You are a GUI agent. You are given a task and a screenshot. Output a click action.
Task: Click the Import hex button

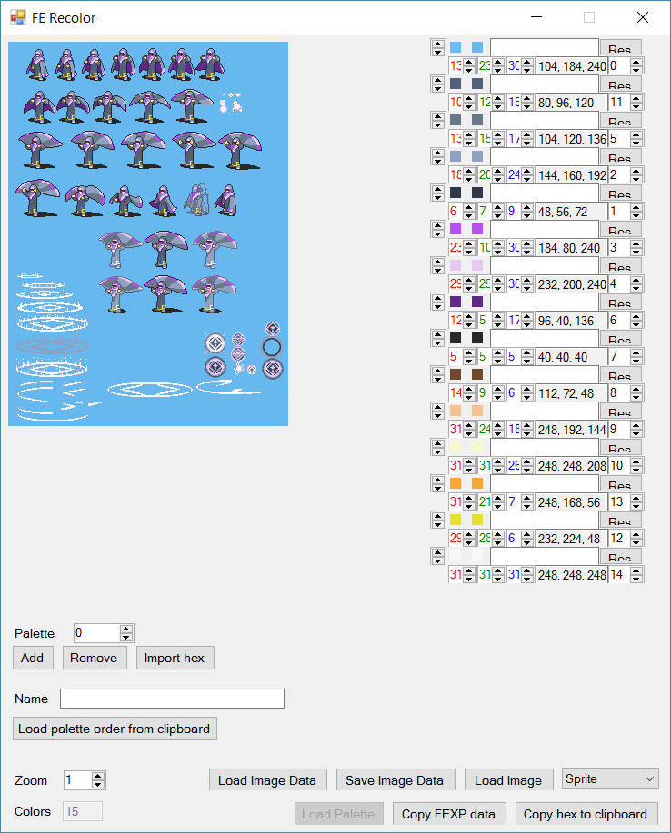(175, 658)
